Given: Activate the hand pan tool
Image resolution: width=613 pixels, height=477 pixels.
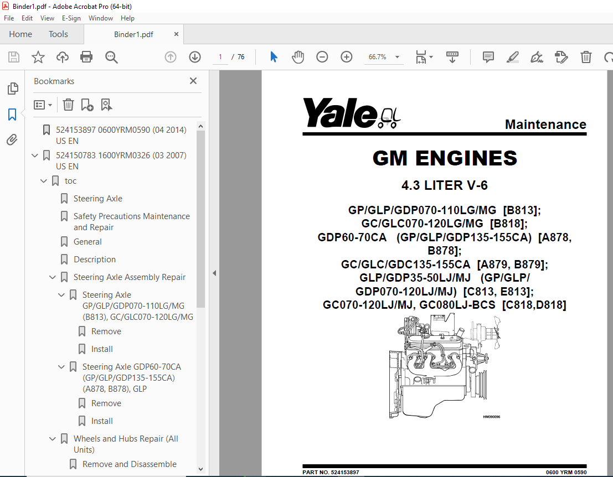Looking at the screenshot, I should point(298,57).
